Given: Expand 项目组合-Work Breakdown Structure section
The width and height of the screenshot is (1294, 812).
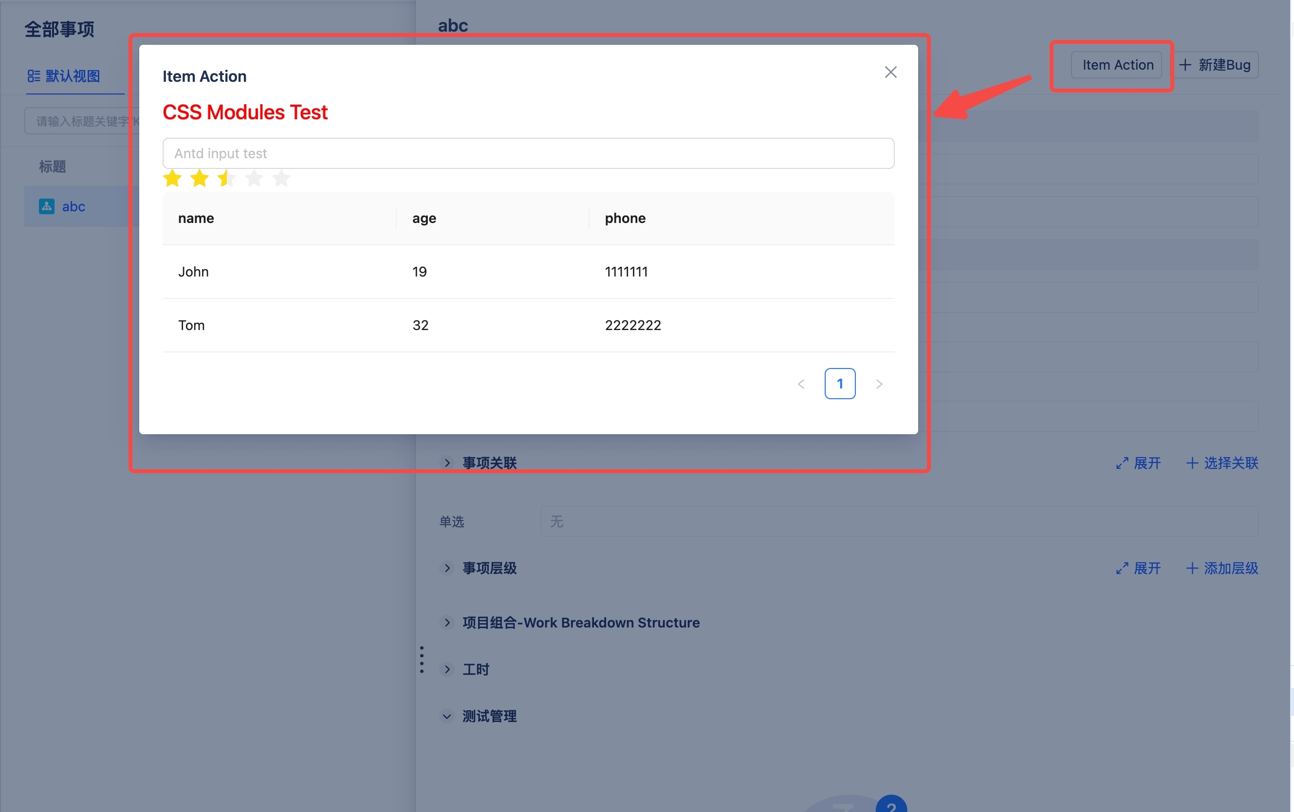Looking at the screenshot, I should (x=447, y=623).
